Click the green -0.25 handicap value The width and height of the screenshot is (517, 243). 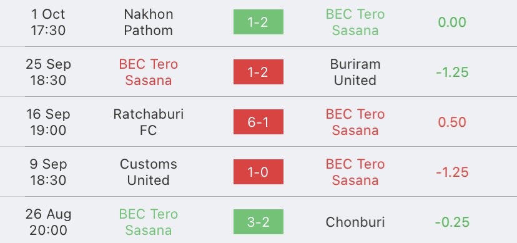pos(452,222)
